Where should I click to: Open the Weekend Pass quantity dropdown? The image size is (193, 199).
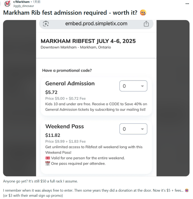(133, 129)
